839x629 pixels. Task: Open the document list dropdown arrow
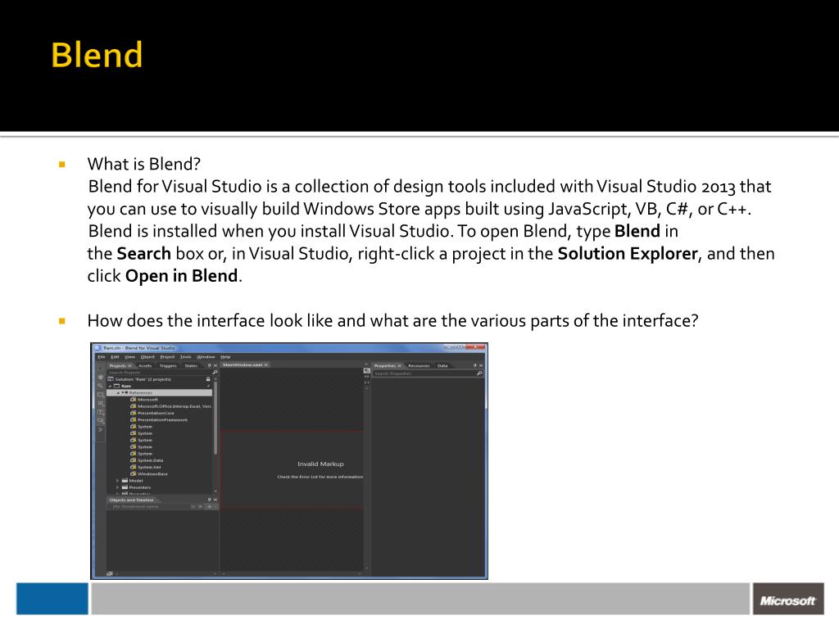tap(366, 364)
